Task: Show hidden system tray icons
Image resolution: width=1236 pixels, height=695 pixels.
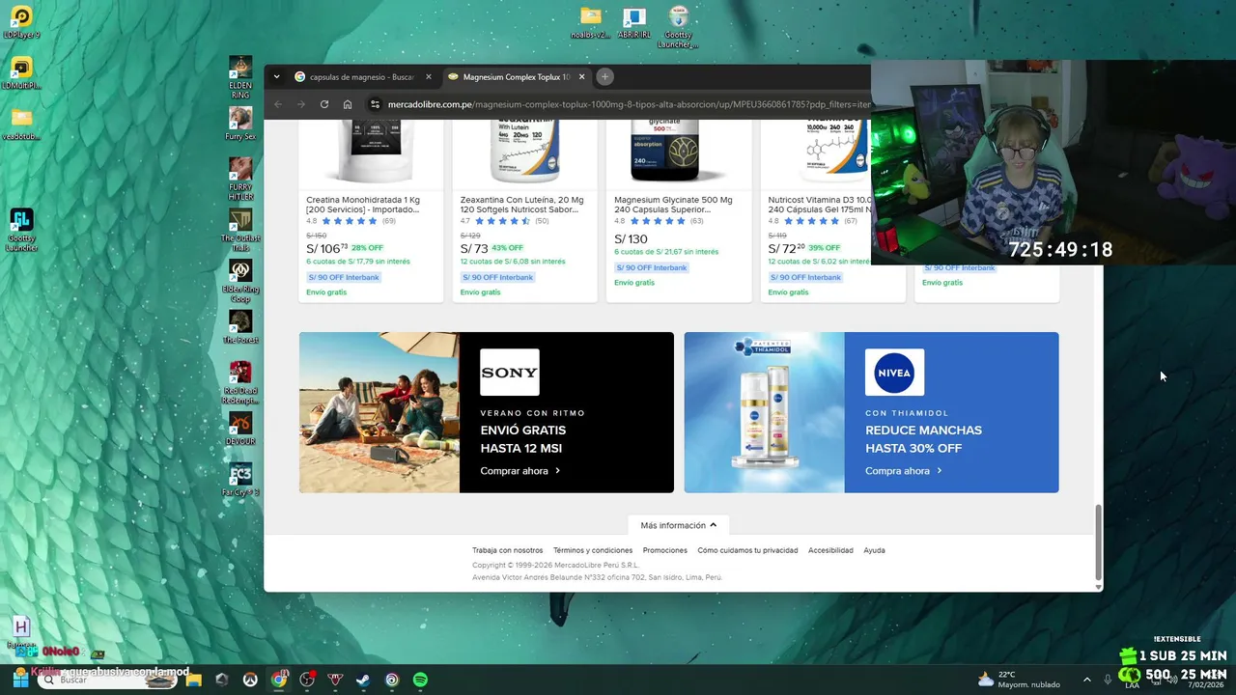Action: (1086, 680)
